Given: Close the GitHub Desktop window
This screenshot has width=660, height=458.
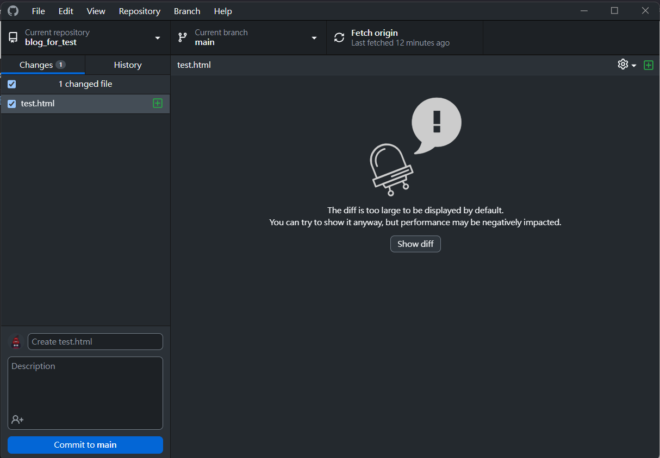Looking at the screenshot, I should (645, 11).
